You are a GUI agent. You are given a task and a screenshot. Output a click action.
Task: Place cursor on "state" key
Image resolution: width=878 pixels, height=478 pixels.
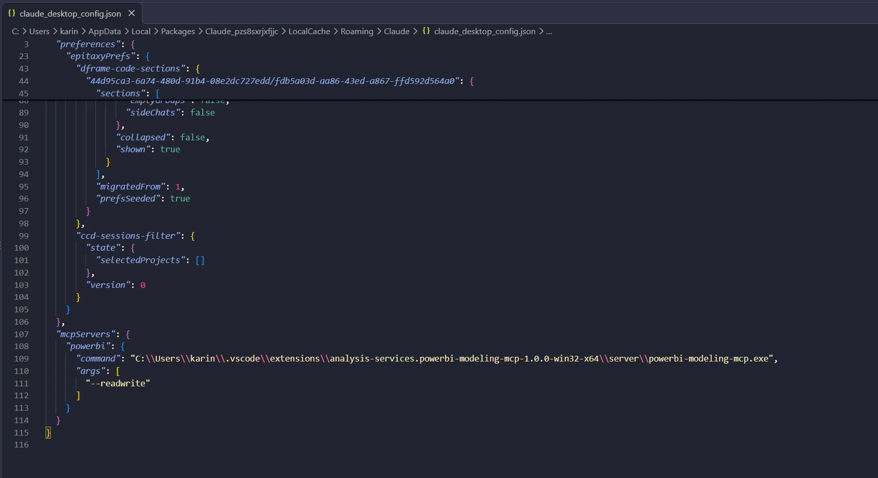point(103,248)
